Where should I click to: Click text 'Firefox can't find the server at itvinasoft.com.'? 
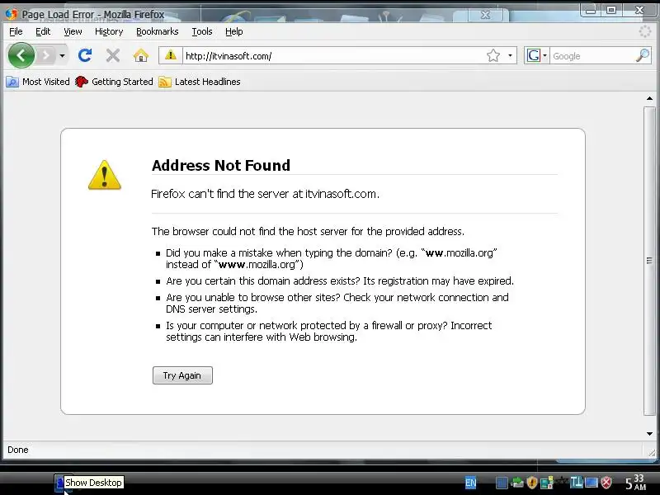point(265,194)
